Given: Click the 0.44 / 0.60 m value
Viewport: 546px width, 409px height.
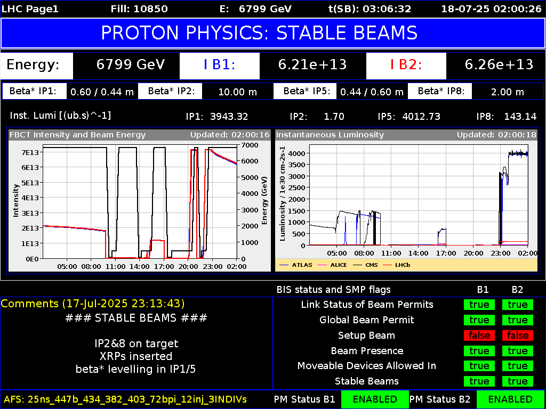Looking at the screenshot, I should (372, 92).
